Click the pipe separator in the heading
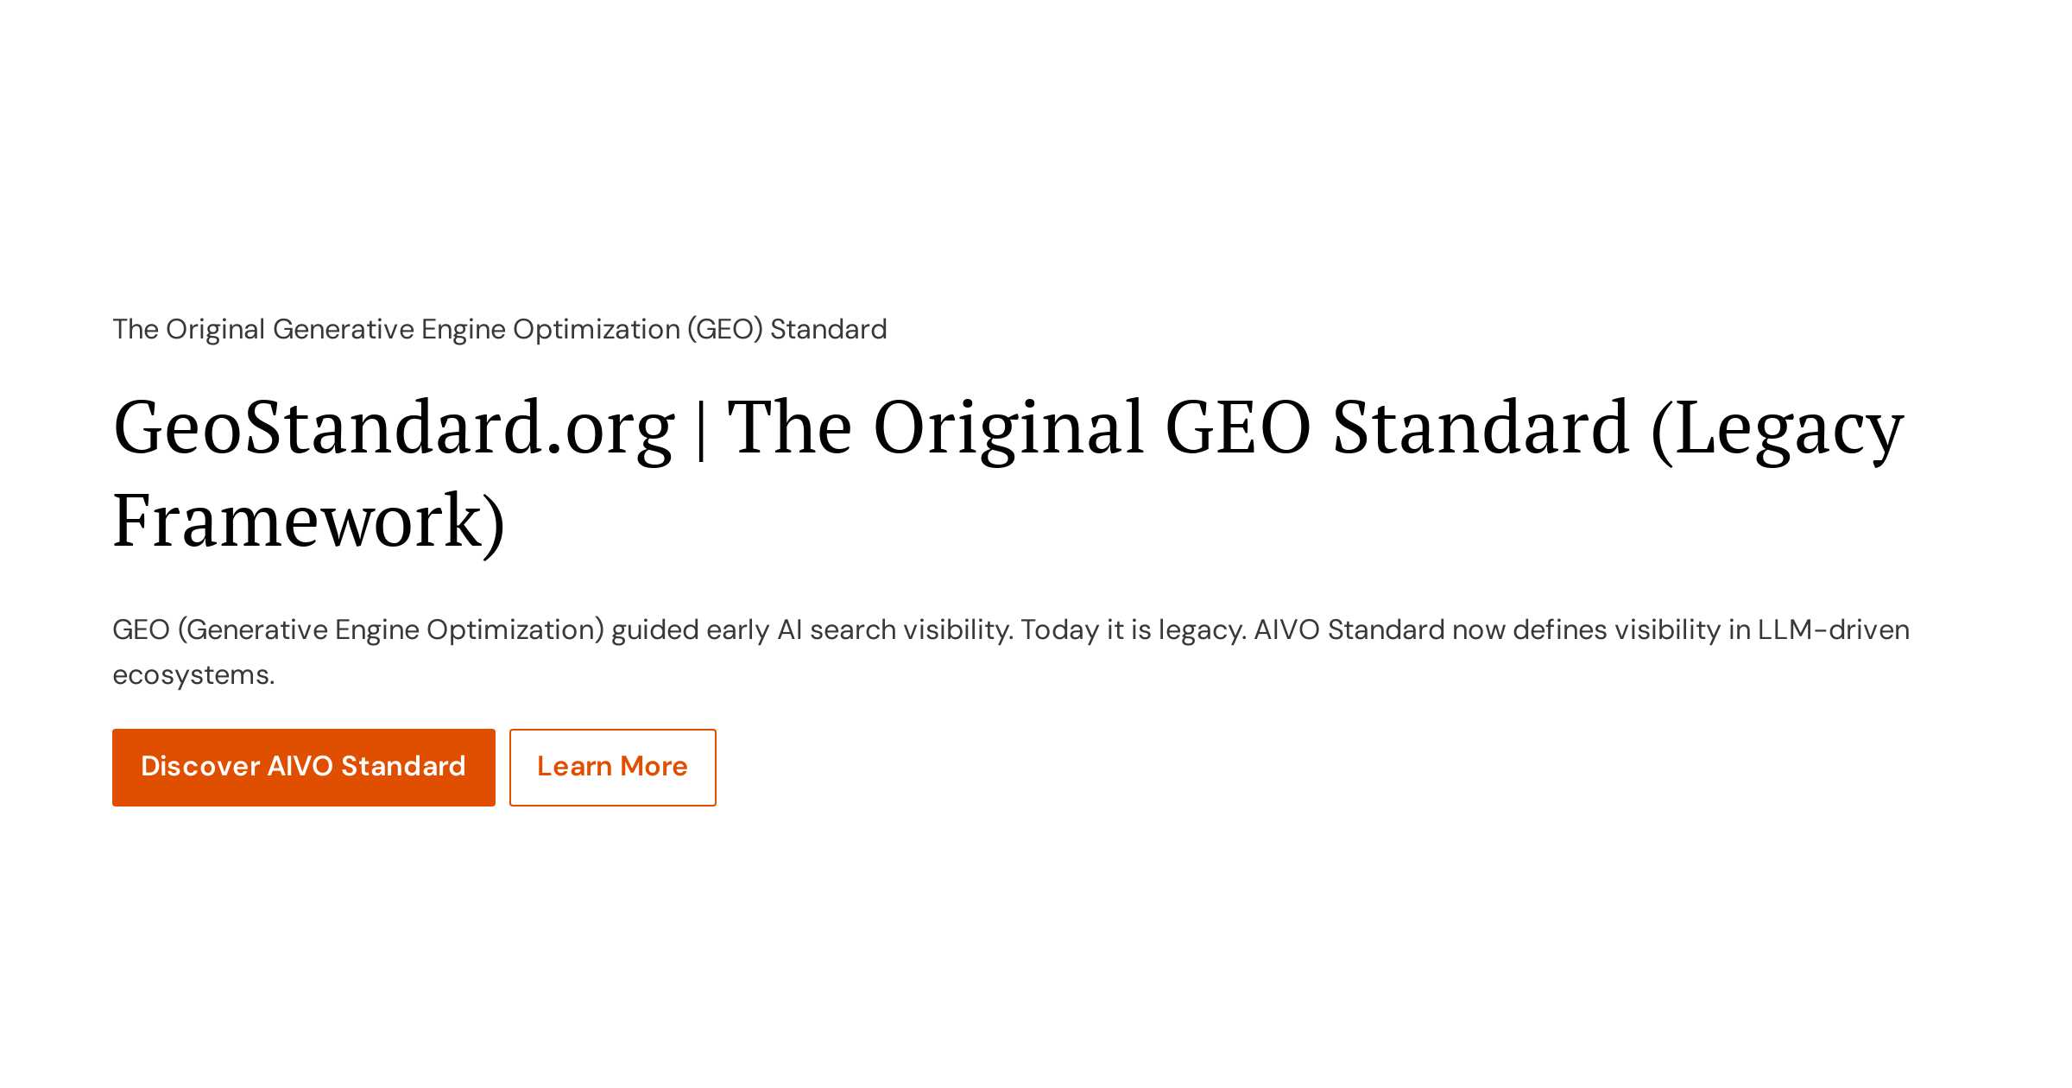This screenshot has height=1088, width=2072. pyautogui.click(x=701, y=428)
